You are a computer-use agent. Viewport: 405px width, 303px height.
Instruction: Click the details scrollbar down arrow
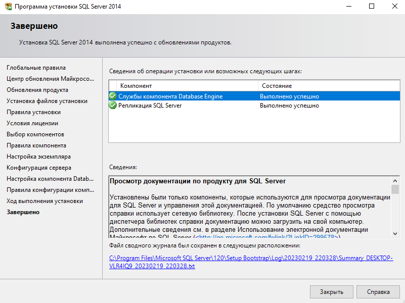[x=395, y=234]
